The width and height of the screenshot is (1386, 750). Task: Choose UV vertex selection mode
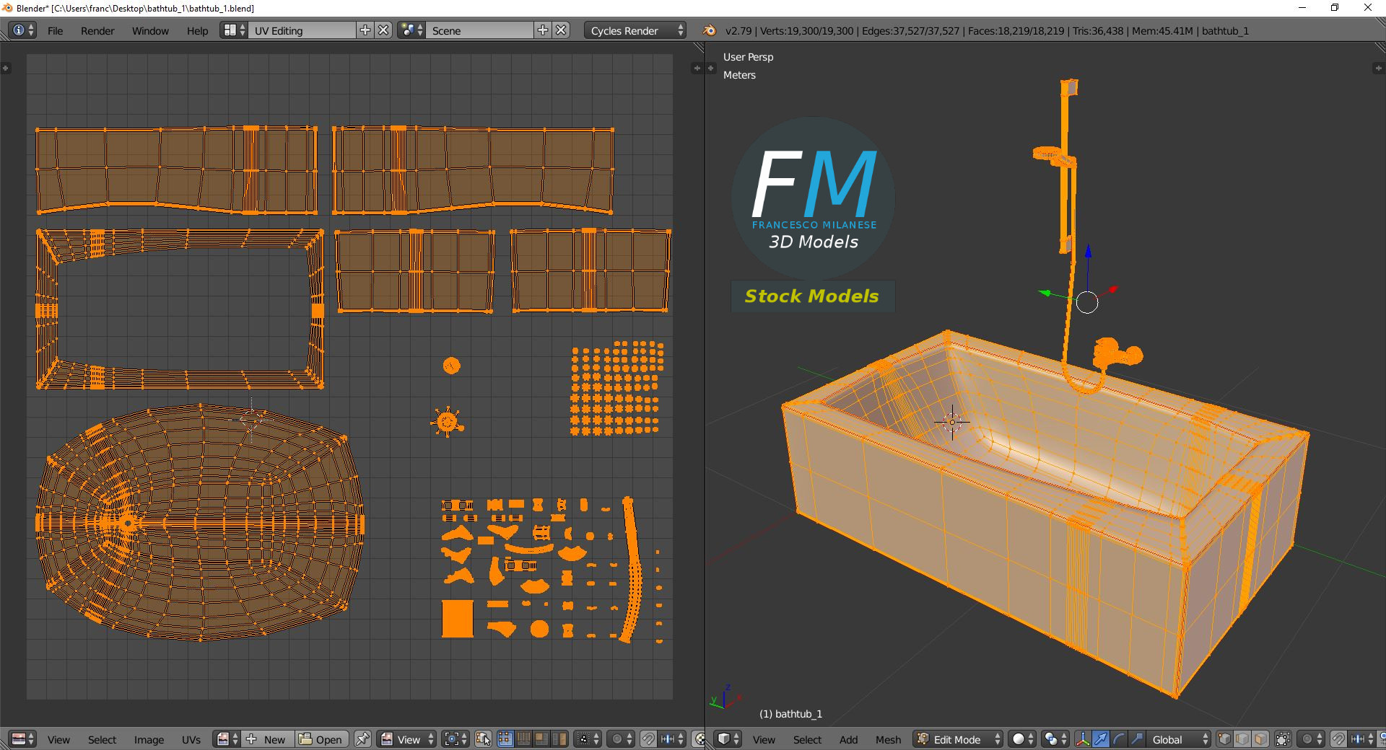[x=505, y=739]
